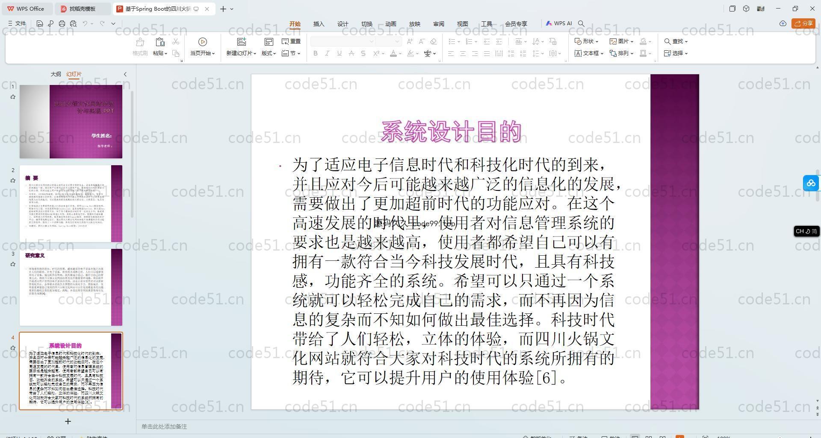Click the WPS AI button

(x=558, y=23)
